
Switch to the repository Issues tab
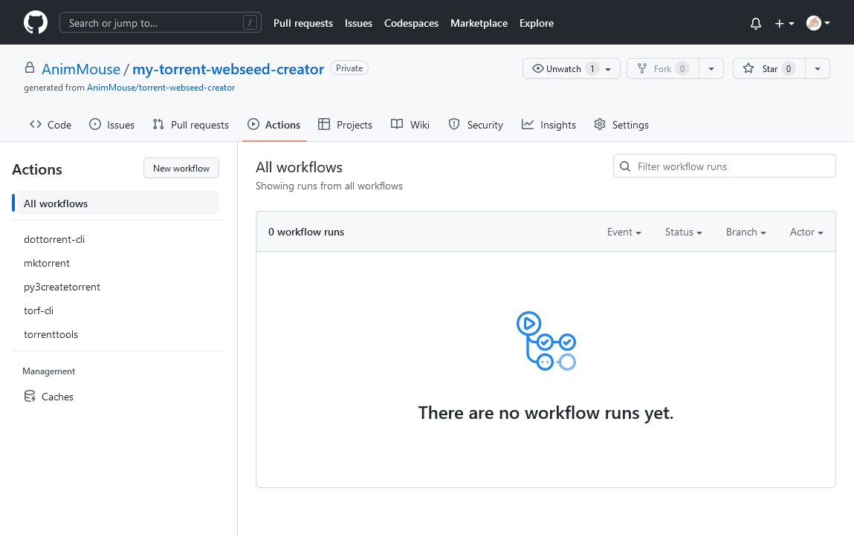(111, 125)
